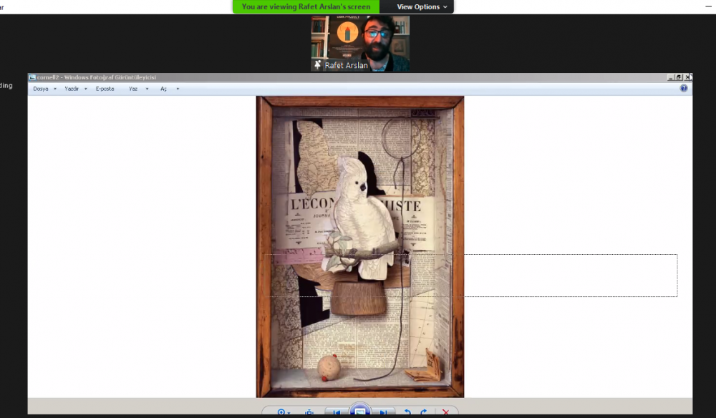Rotate the image counterclockwise
716x418 pixels.
[408, 412]
